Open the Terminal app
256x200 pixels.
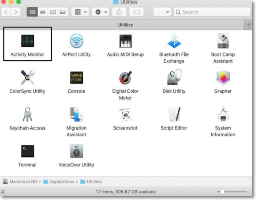(x=27, y=151)
